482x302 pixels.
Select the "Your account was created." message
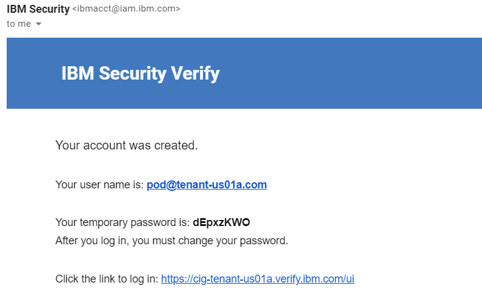click(x=126, y=145)
